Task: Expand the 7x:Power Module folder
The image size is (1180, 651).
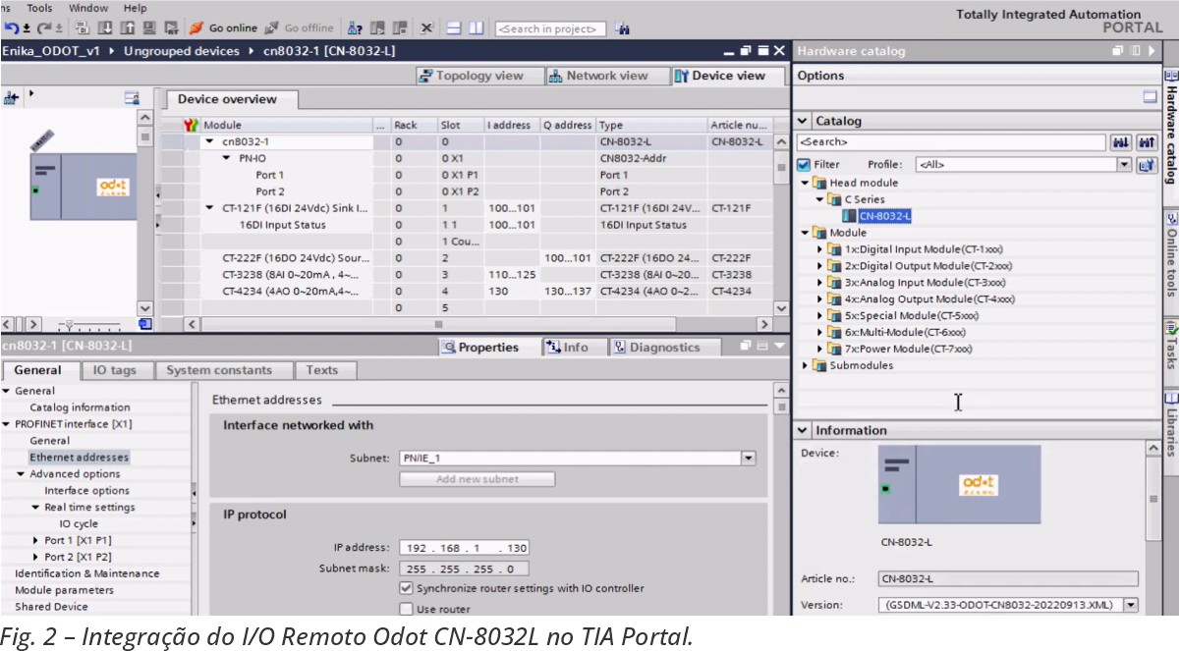Action: [x=820, y=349]
